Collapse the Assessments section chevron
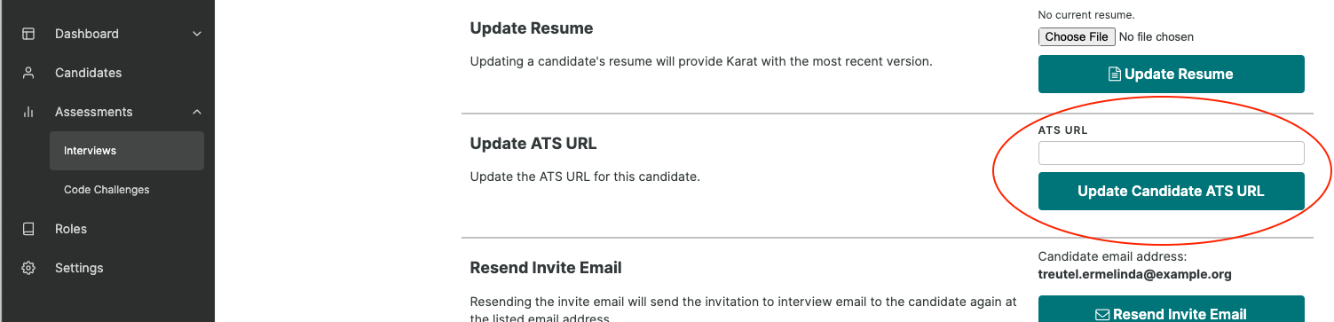1334x322 pixels. (197, 112)
